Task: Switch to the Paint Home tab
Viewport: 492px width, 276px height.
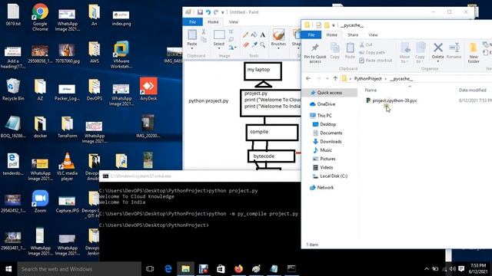Action: (x=213, y=22)
